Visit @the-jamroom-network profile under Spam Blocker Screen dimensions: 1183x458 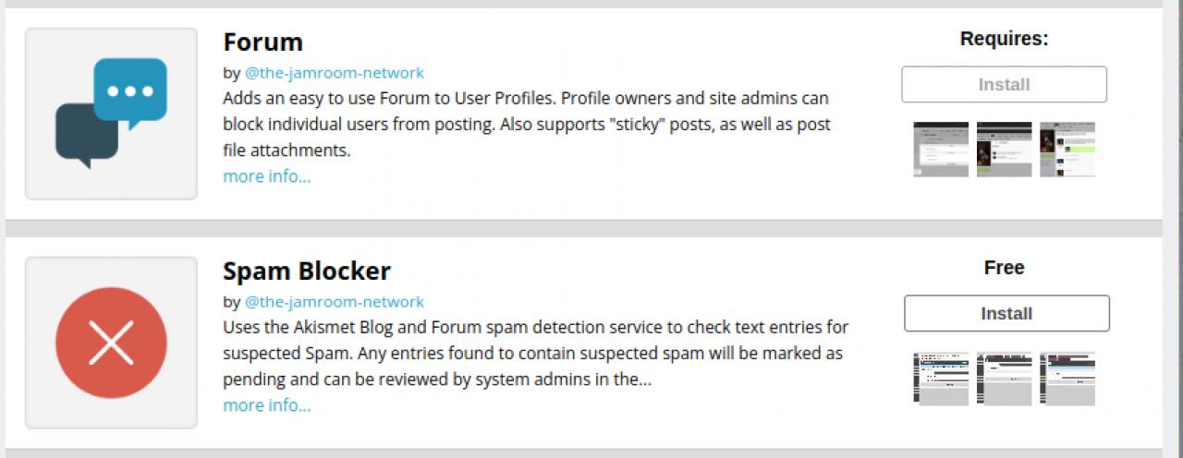point(334,302)
